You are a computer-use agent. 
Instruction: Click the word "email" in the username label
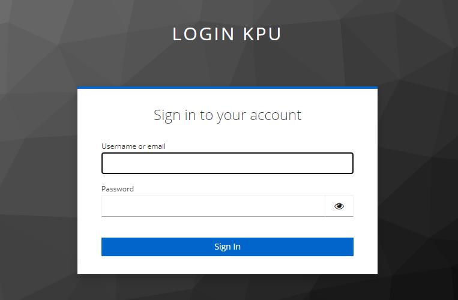[x=156, y=146]
